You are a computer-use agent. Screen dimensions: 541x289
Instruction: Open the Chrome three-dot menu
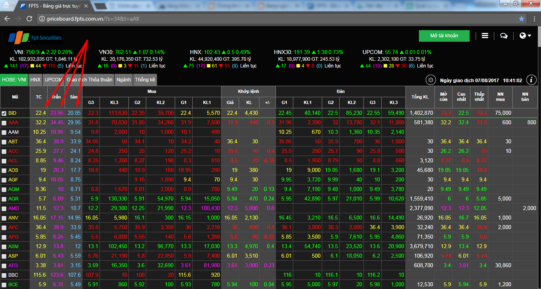pos(533,19)
